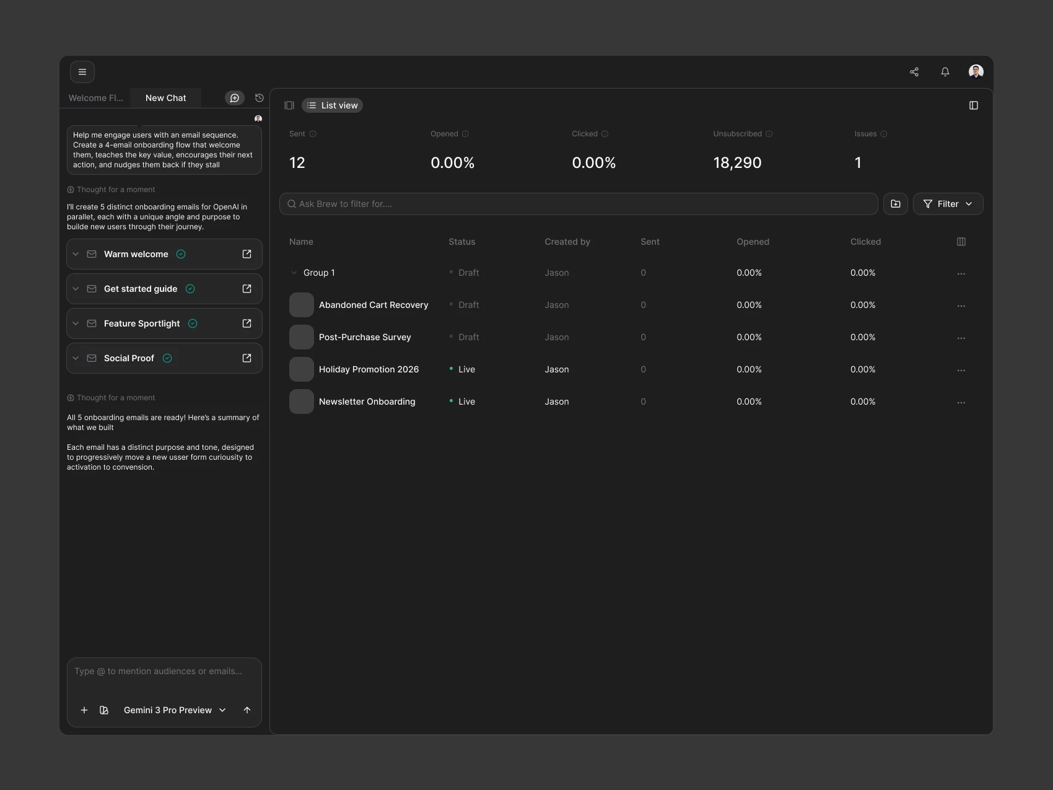Select List view mode
The image size is (1053, 790).
[x=332, y=105]
